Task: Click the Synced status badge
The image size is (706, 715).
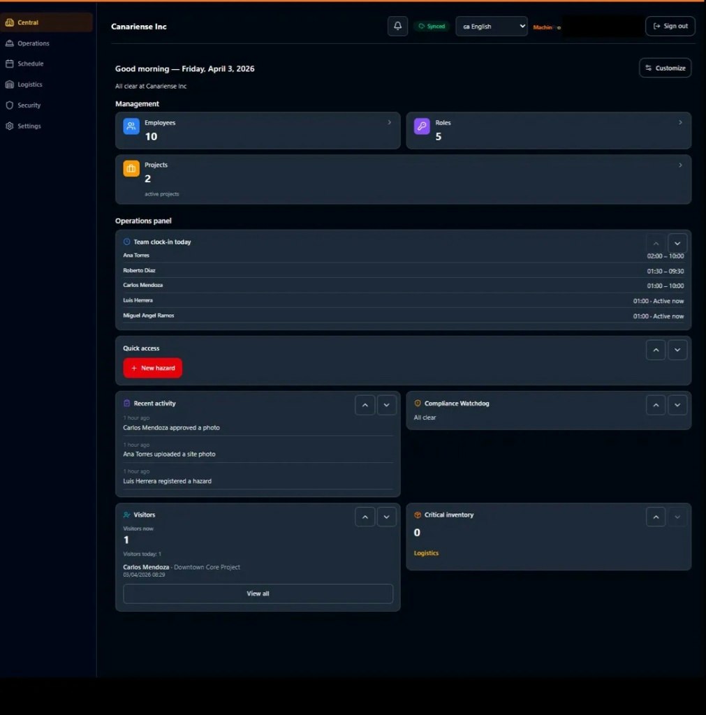Action: 432,26
